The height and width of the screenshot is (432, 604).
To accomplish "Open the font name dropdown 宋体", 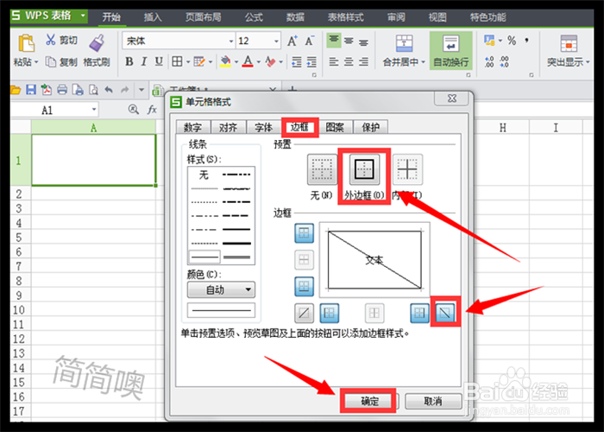I will click(231, 41).
